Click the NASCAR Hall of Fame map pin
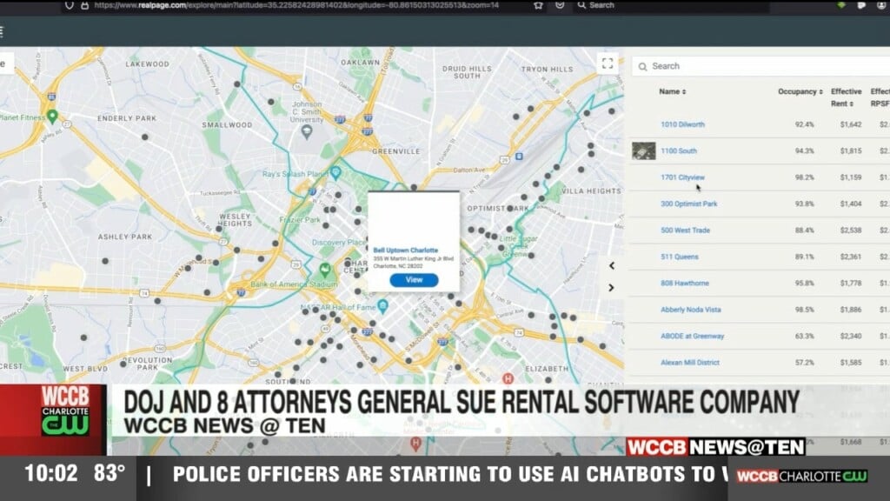 click(x=382, y=306)
